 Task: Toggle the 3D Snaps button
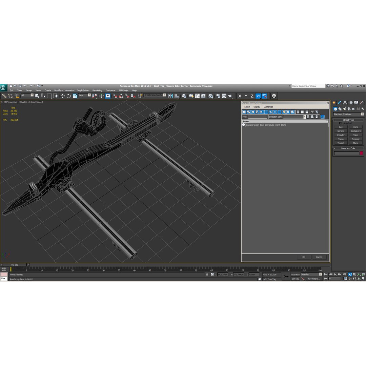click(115, 96)
